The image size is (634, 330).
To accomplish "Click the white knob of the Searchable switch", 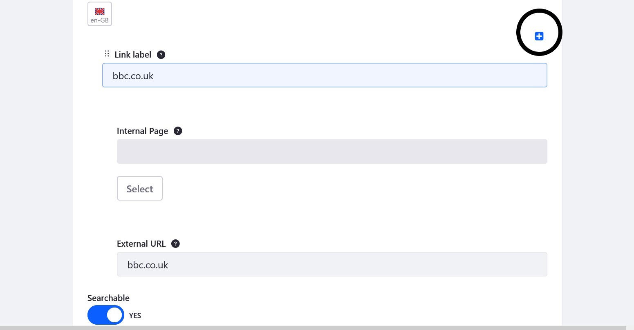I will tap(114, 315).
